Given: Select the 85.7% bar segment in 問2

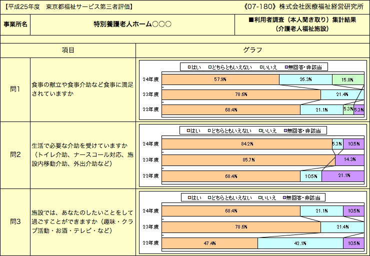Looking at the screenshot, I should point(248,160).
